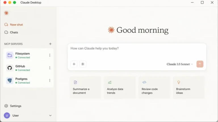The height and width of the screenshot is (122, 218).
Task: Choose the Review code changes suggestion
Action: 154,88
